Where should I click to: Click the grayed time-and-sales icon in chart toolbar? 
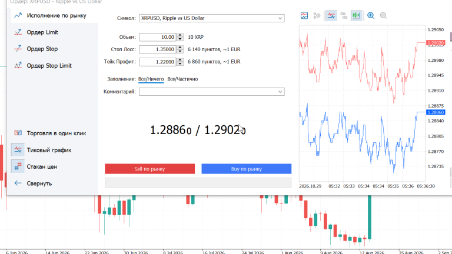(317, 15)
